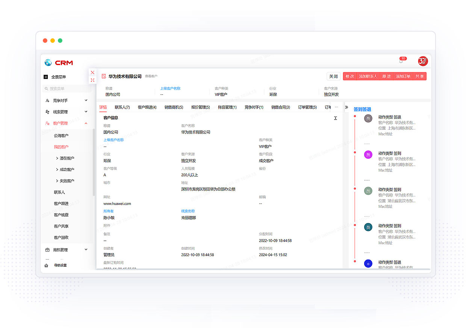Collapse the 客户管理 menu chevron
The image size is (466, 331).
86,123
